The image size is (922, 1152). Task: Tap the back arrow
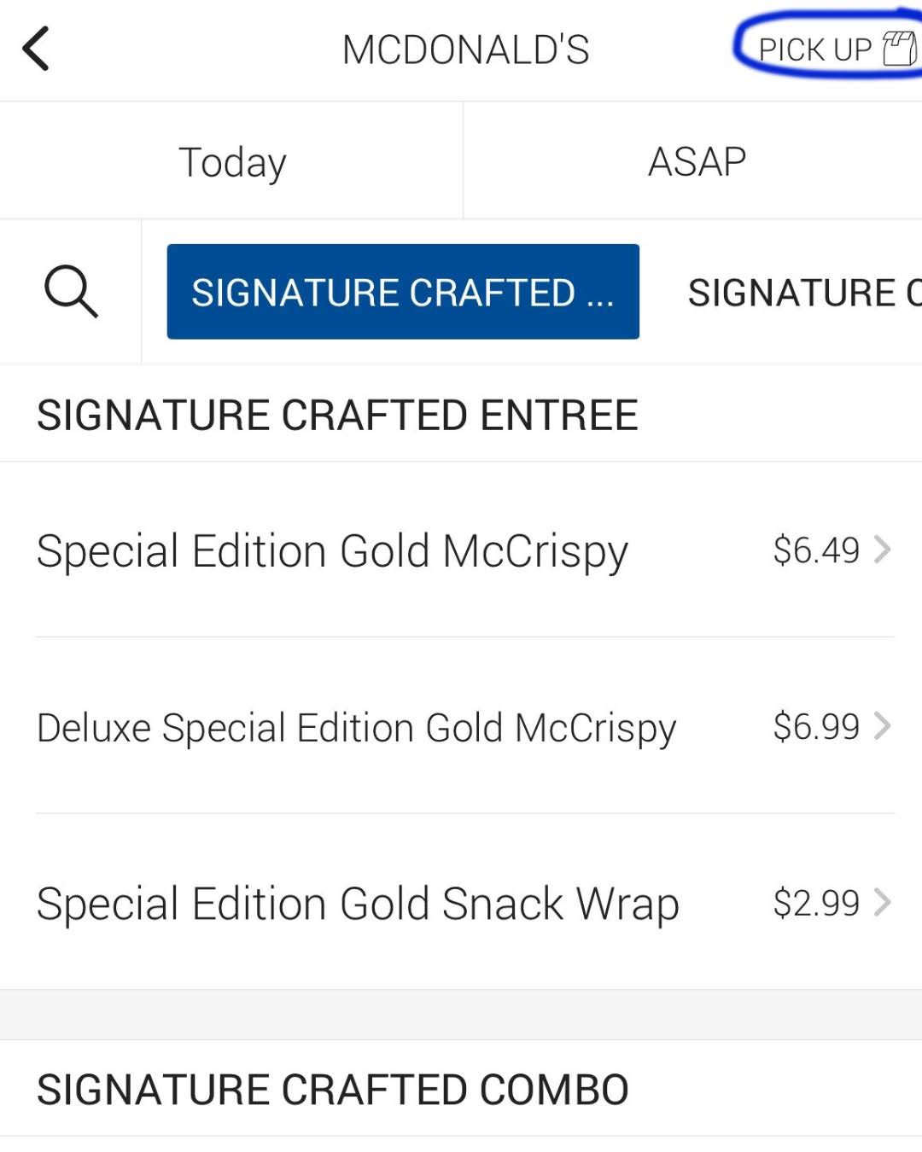(36, 49)
